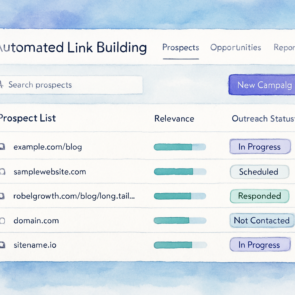Click the Scheduled status for samplewebsite.com
Screen dimensions: 295x295
(260, 172)
